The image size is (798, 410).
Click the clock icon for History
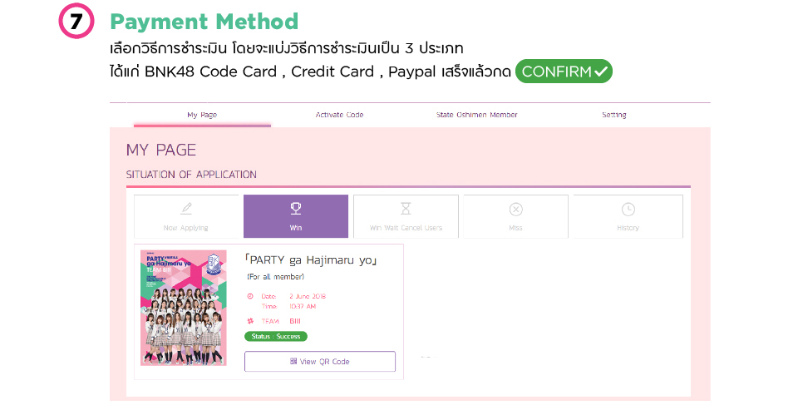(x=628, y=209)
